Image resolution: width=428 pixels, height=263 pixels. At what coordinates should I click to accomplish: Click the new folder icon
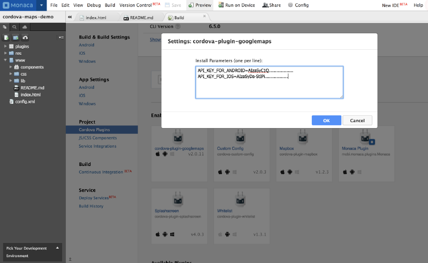(16, 37)
